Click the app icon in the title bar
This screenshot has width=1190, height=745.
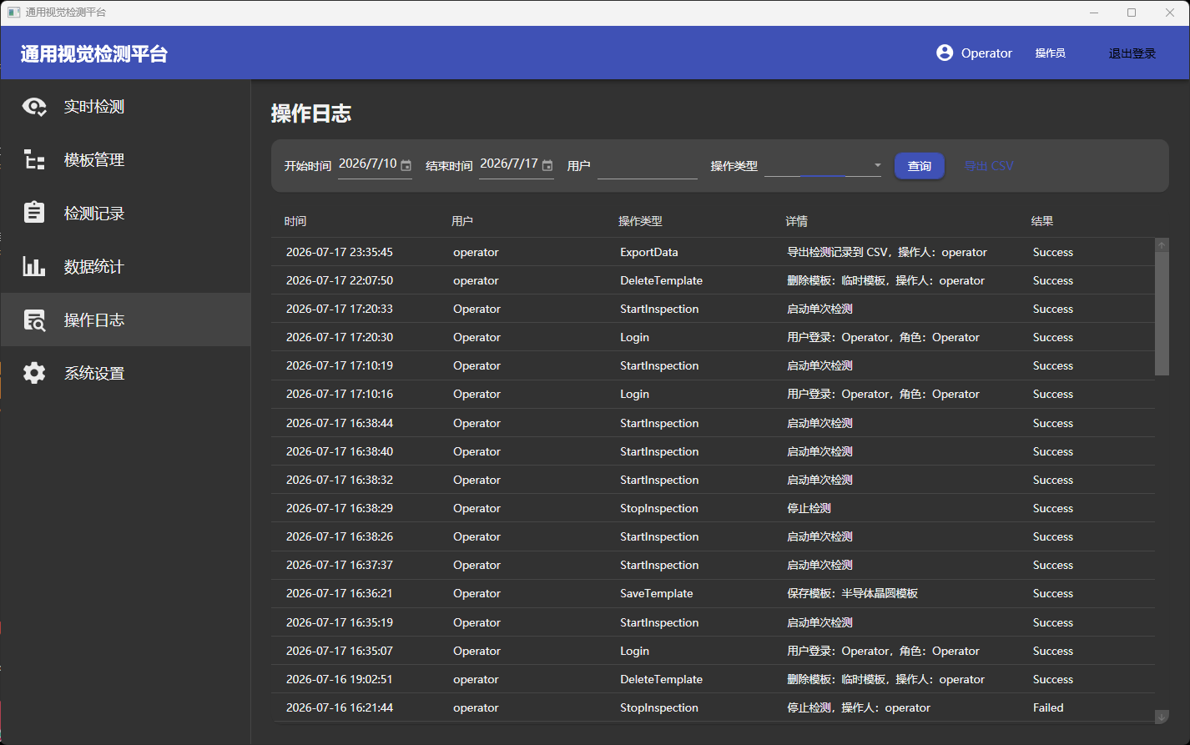[13, 13]
